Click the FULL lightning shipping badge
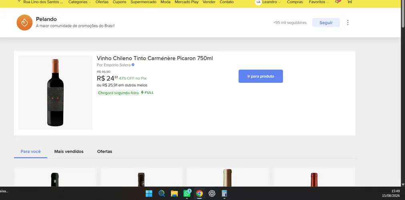 [147, 93]
